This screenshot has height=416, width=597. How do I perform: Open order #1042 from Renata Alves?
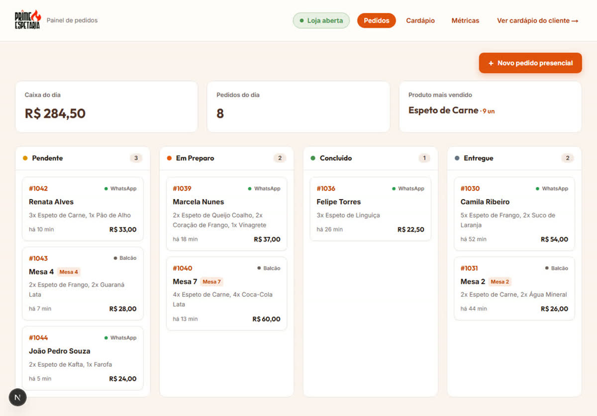[x=83, y=209]
